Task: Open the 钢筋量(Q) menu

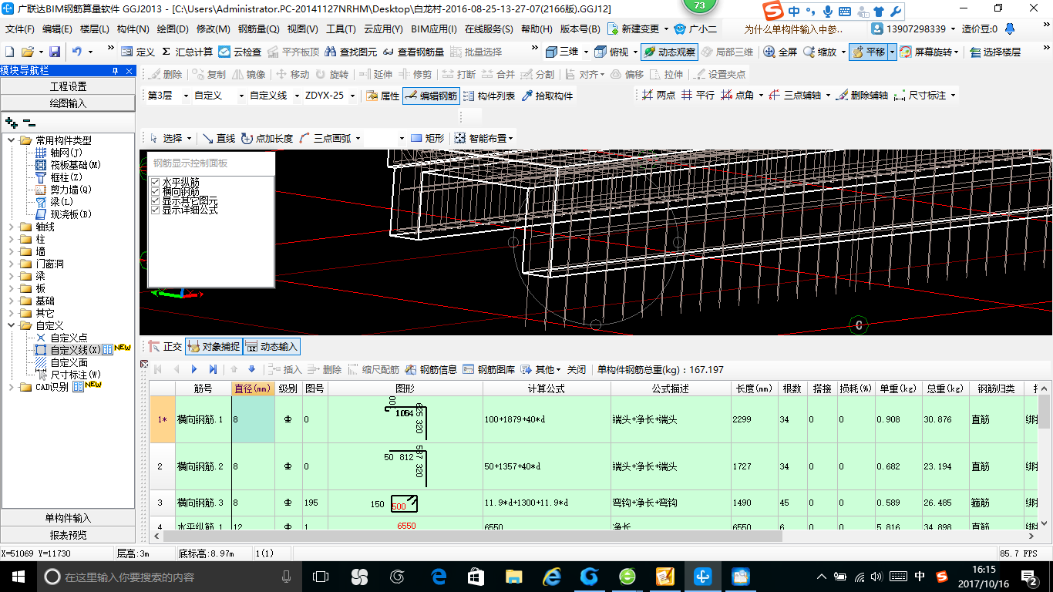Action: (x=259, y=29)
